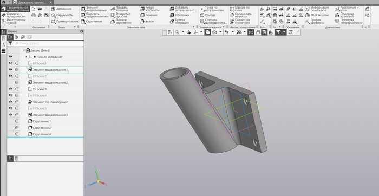379x196 pixels.
Task: Select Копировать объекты command
Action: (x=241, y=15)
